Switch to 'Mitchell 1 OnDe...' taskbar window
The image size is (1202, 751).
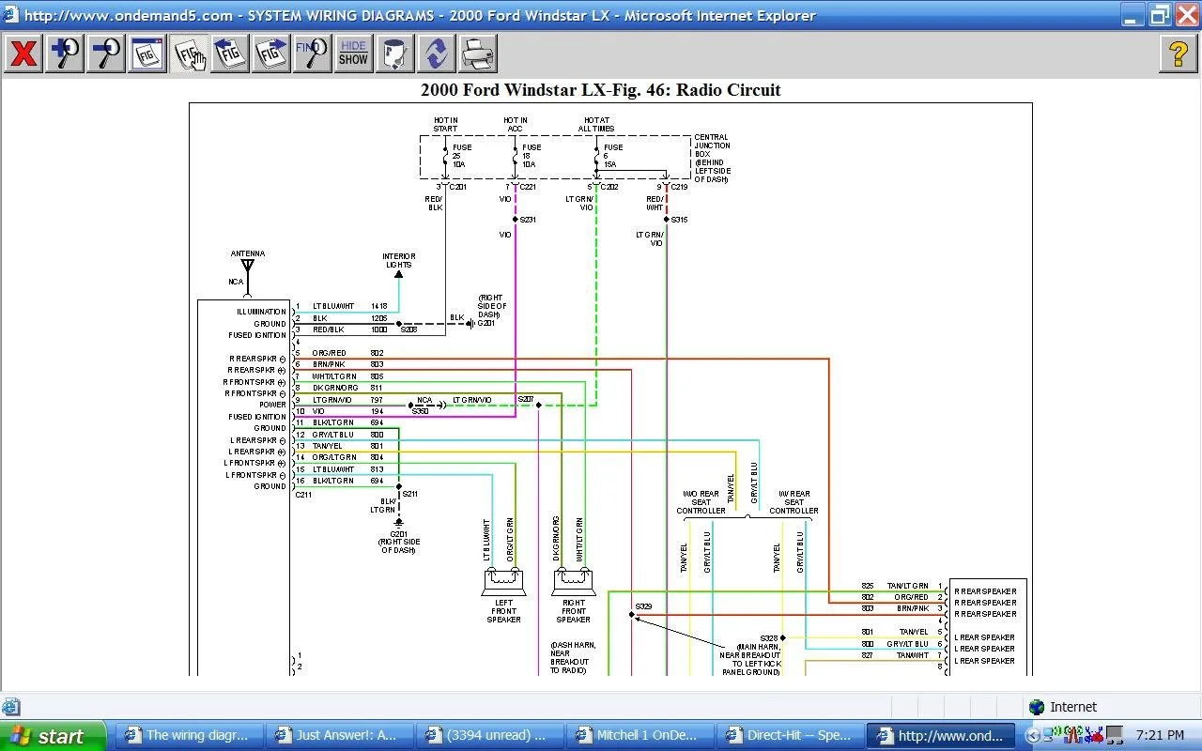pos(639,735)
